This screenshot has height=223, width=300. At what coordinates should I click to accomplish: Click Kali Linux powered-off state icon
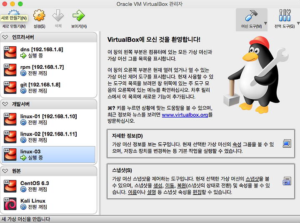[23, 207]
